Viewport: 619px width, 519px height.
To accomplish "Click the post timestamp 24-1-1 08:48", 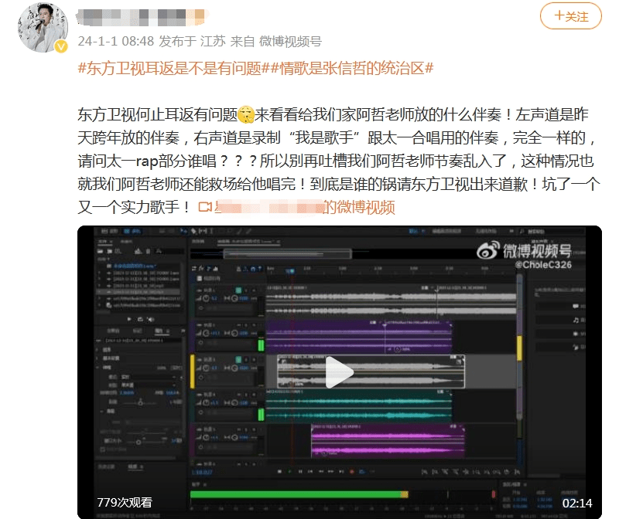I will click(x=104, y=41).
